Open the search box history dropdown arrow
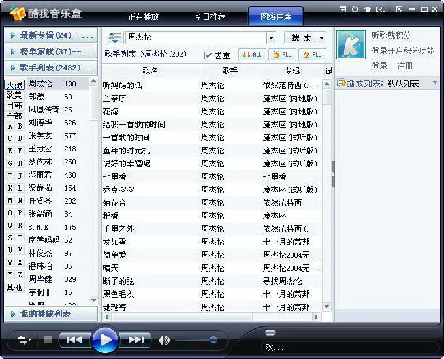Viewport: 444px width, 359px height. click(271, 37)
